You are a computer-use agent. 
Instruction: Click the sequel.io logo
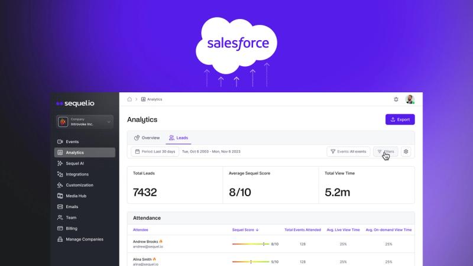(75, 103)
